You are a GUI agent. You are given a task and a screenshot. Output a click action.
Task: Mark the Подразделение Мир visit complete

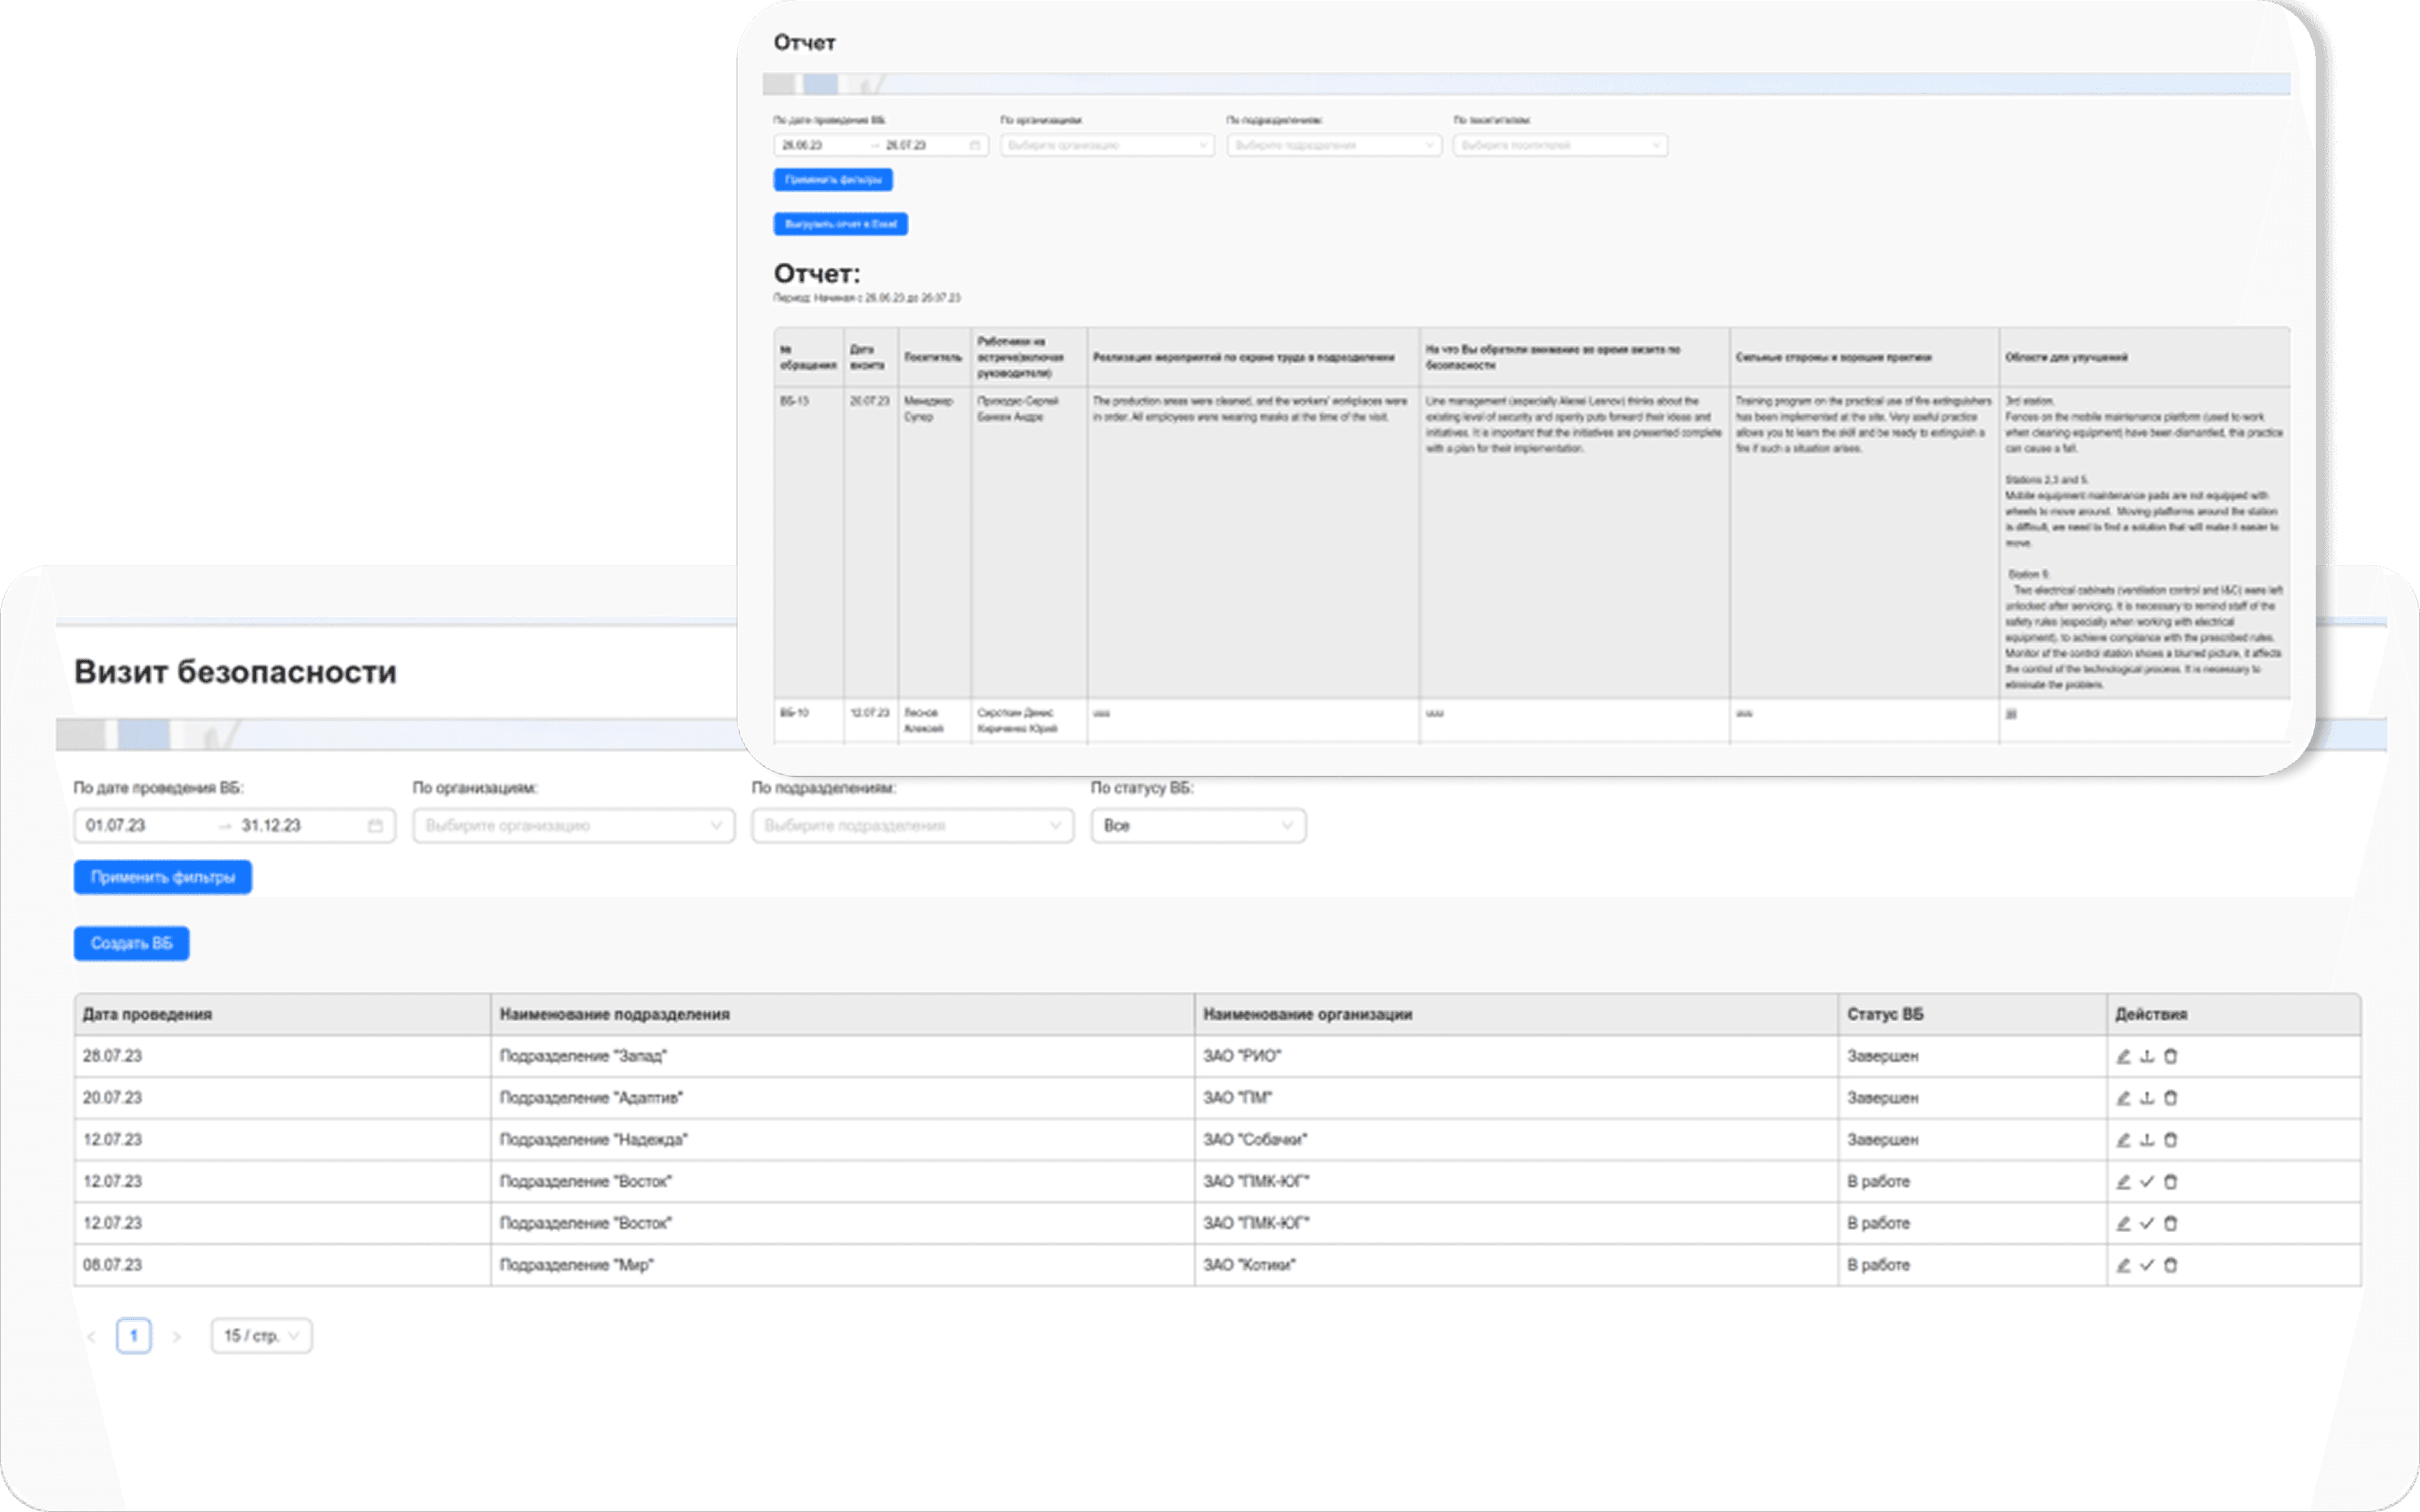[x=2147, y=1265]
